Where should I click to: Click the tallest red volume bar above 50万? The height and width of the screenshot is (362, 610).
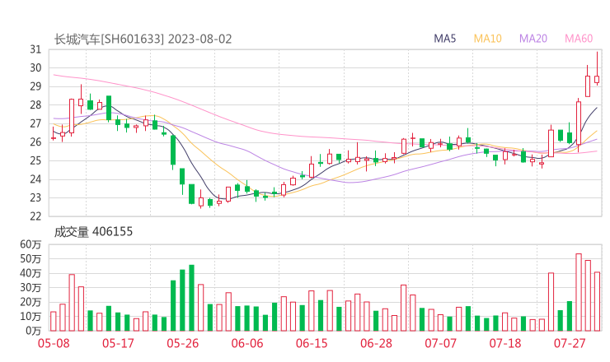[x=579, y=292]
